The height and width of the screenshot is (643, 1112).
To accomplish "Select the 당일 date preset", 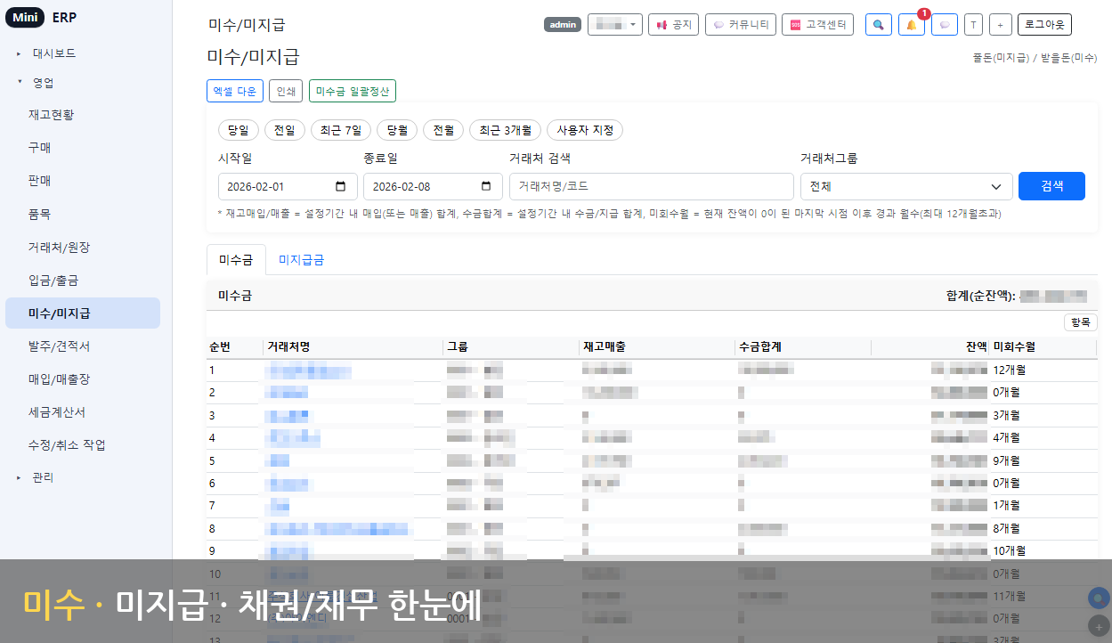I will [238, 130].
